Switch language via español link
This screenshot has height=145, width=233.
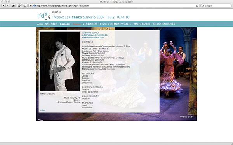tap(56, 12)
